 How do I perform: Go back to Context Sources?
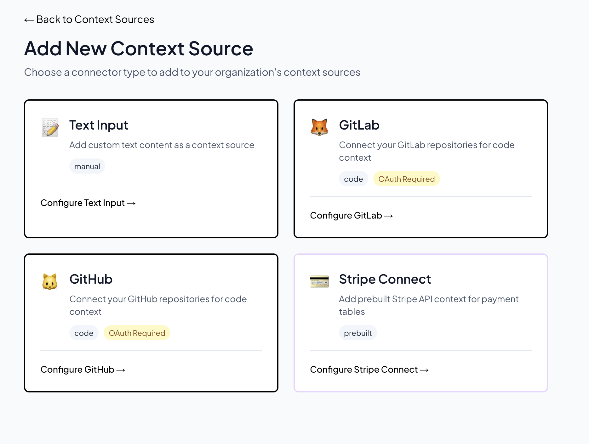point(89,19)
